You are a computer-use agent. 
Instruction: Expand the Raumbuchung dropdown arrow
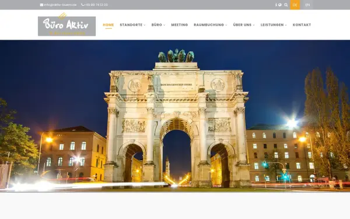226,25
